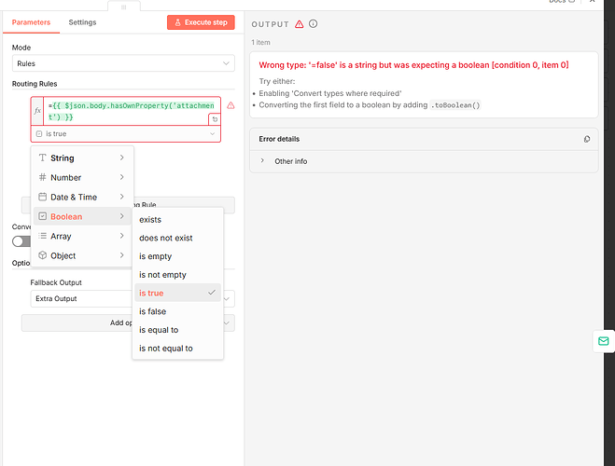The height and width of the screenshot is (466, 615).
Task: Click the drag handle at panel top
Action: tap(123, 7)
